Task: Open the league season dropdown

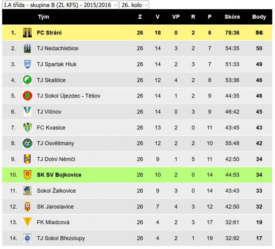Action: [60, 5]
